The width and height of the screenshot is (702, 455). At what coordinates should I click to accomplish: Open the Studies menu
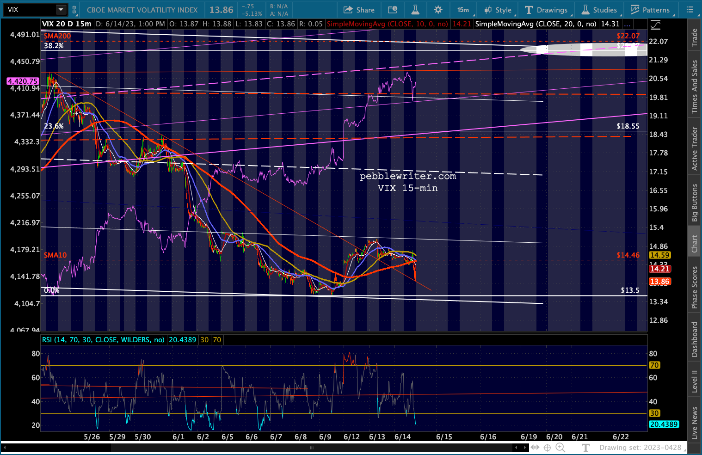pos(599,10)
